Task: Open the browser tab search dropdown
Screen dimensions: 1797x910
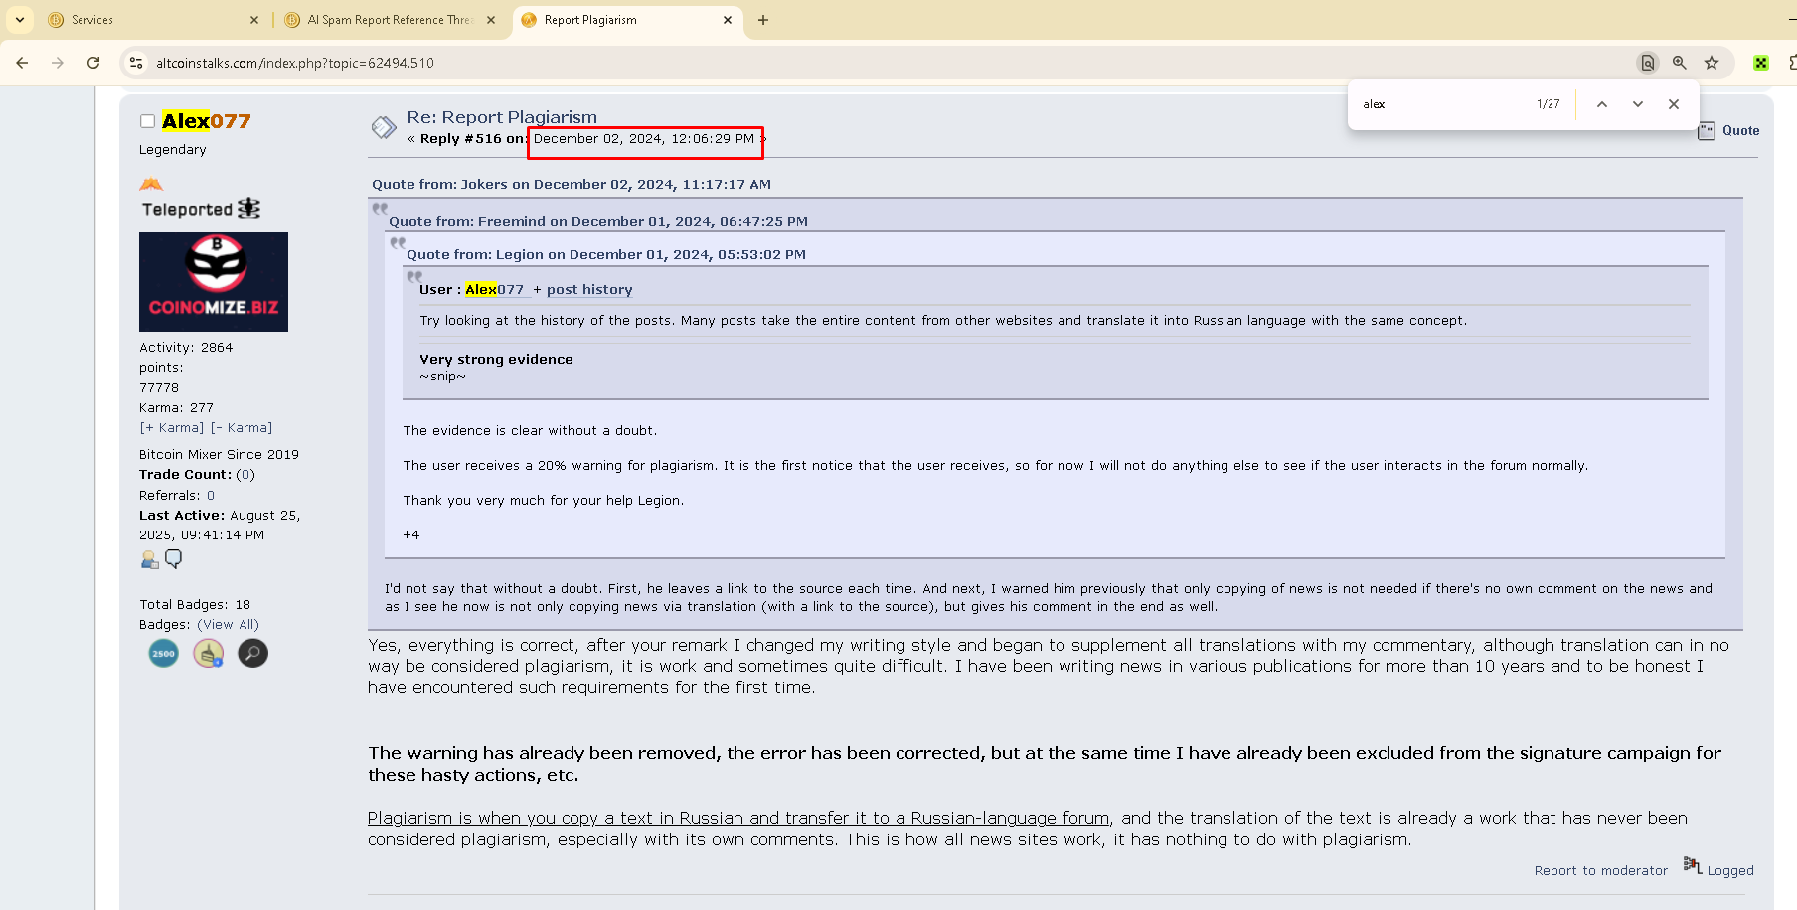Action: tap(20, 20)
